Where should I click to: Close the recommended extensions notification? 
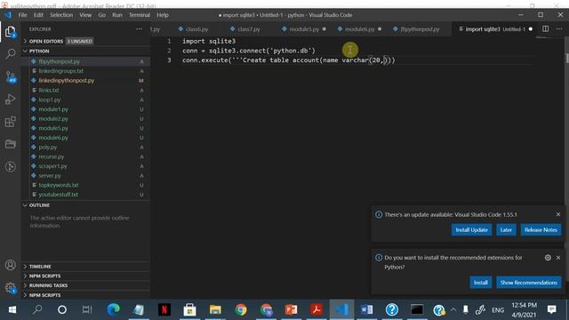[558, 258]
